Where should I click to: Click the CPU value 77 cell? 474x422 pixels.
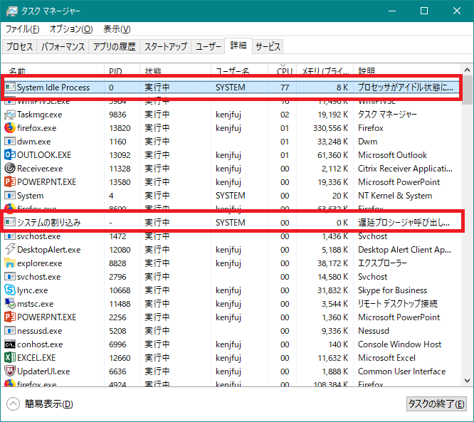[x=285, y=88]
